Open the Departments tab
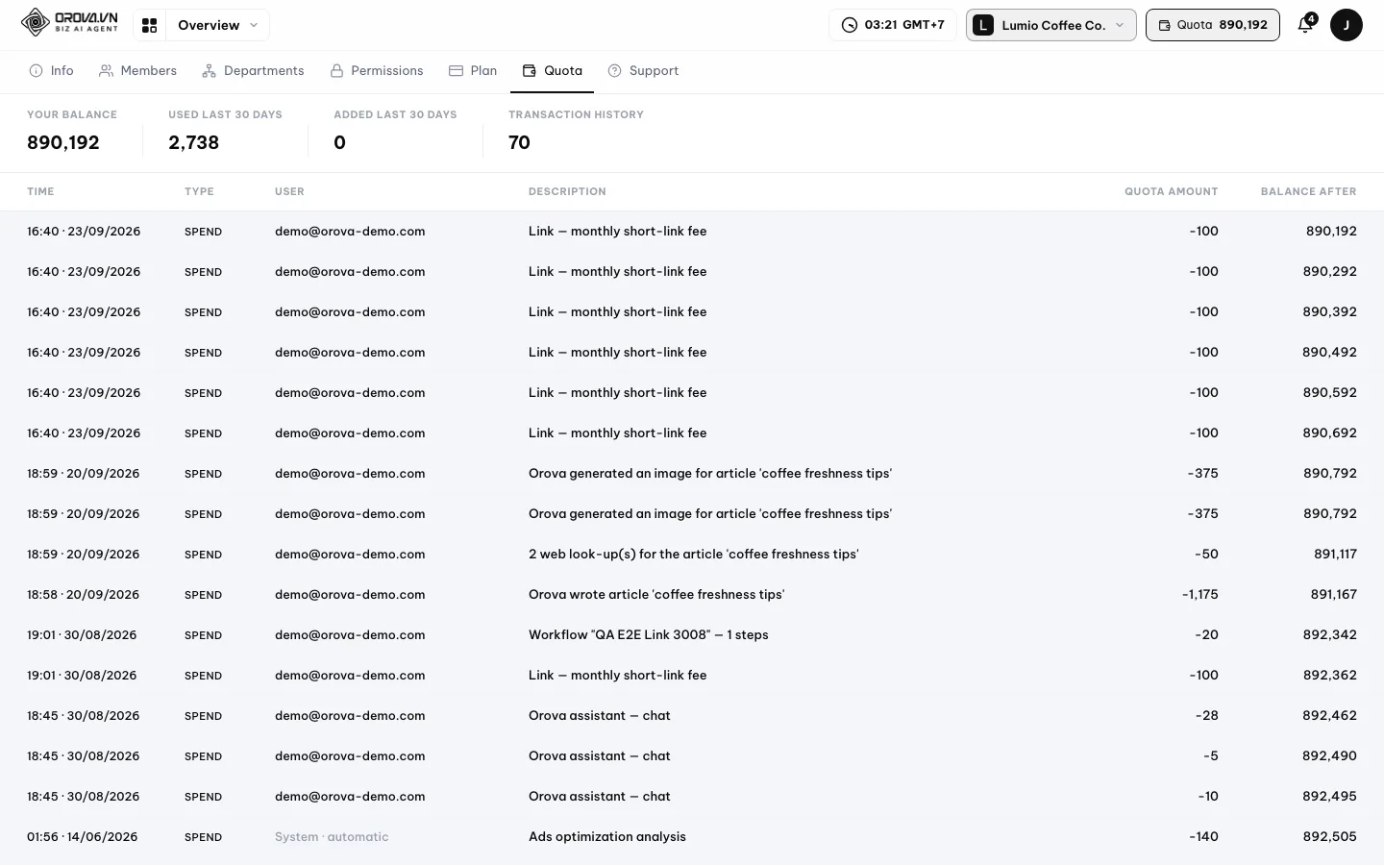1384x865 pixels. [253, 71]
